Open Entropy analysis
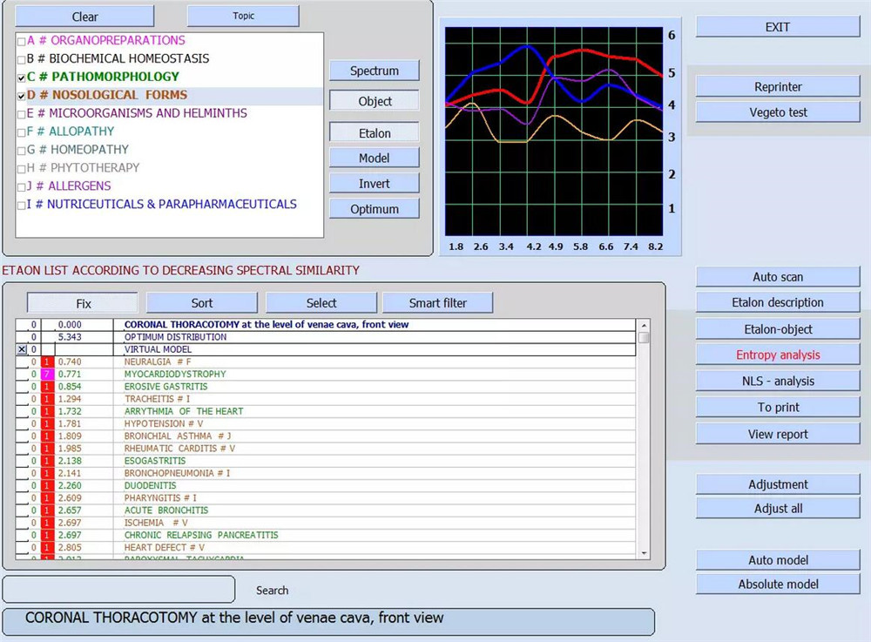Image resolution: width=871 pixels, height=642 pixels. coord(778,355)
